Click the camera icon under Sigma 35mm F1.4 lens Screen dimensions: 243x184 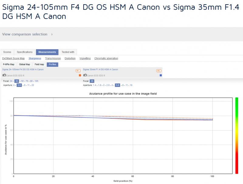point(85,75)
